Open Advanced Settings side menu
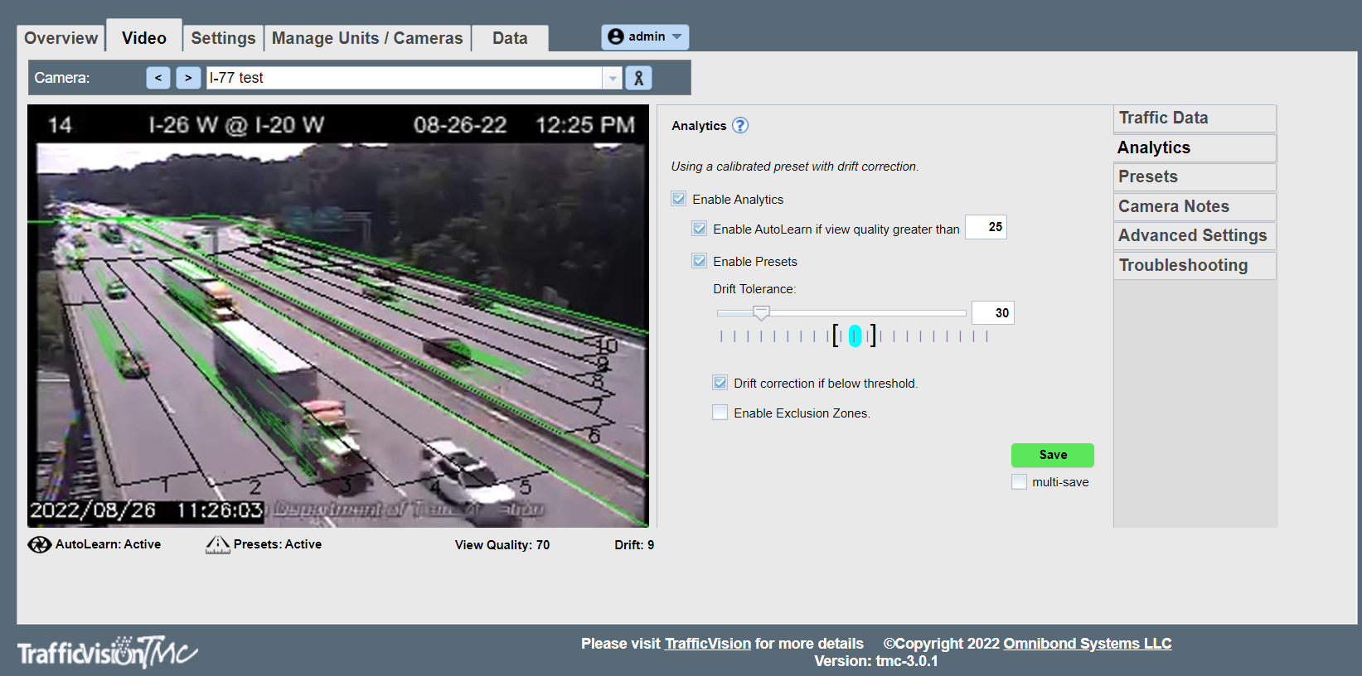The height and width of the screenshot is (676, 1362). (x=1195, y=235)
